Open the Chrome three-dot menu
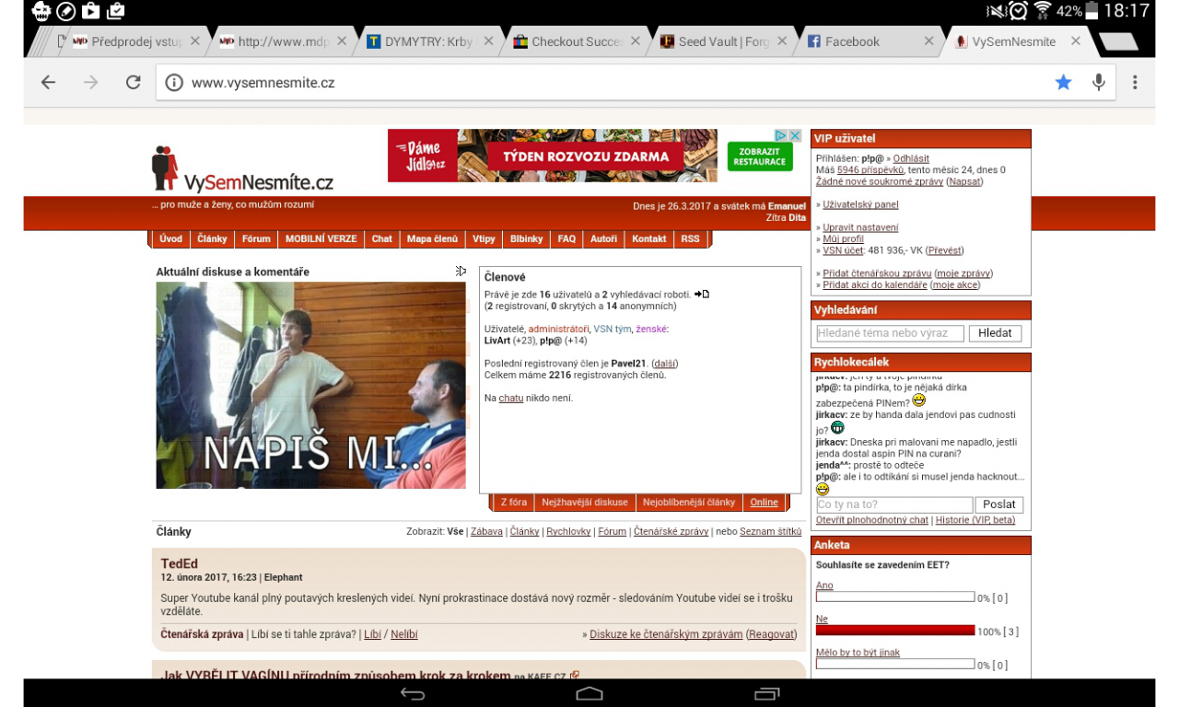This screenshot has width=1179, height=707. click(x=1135, y=83)
